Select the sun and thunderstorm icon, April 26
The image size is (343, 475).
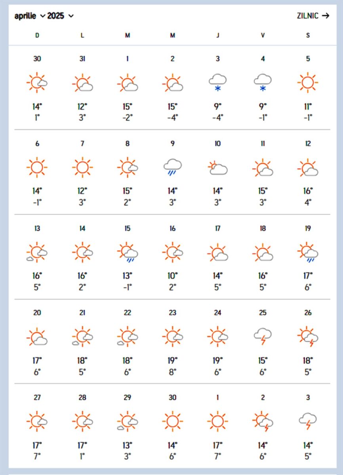click(x=308, y=337)
